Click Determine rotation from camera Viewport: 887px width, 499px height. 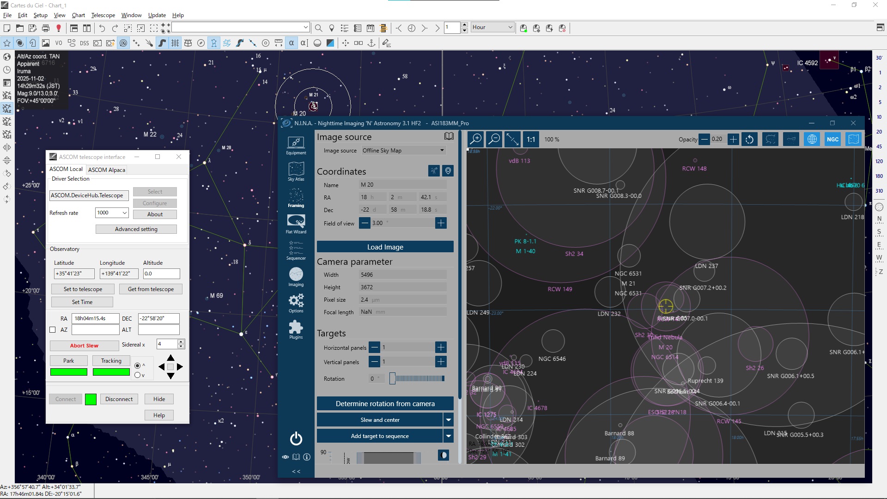[385, 404]
